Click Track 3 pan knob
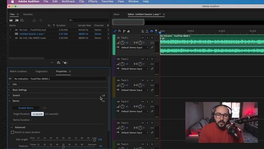Image resolution: width=264 pixels, height=149 pixels. coord(140,85)
